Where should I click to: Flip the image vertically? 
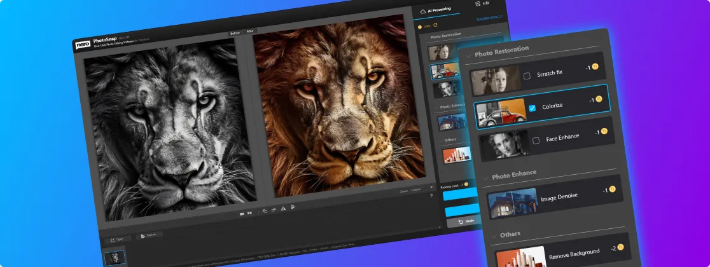point(293,207)
